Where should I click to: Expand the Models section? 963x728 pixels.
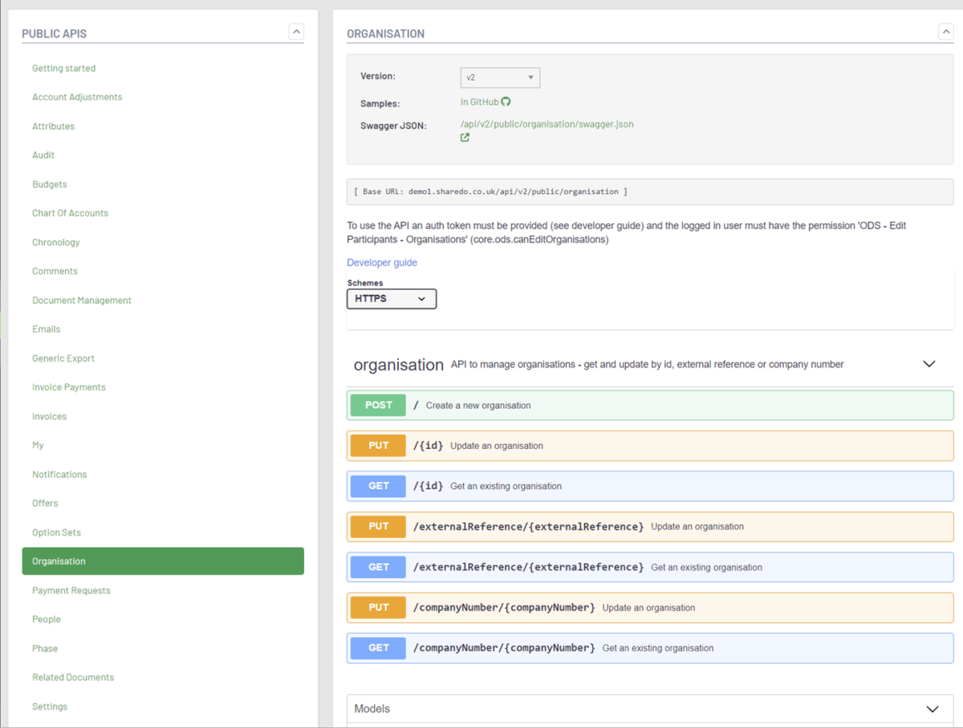pyautogui.click(x=931, y=709)
